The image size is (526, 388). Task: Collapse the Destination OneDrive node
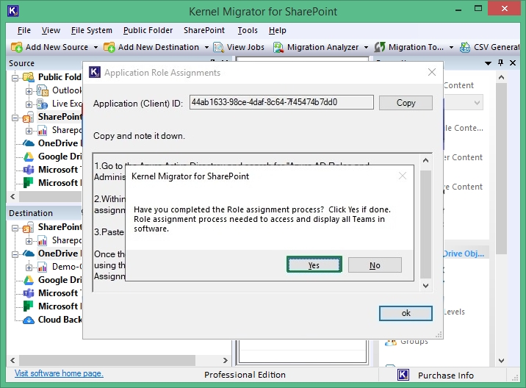(15, 254)
